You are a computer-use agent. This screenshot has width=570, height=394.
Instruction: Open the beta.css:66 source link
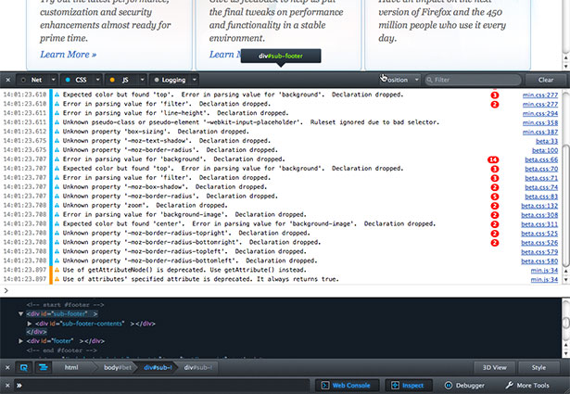tap(541, 159)
